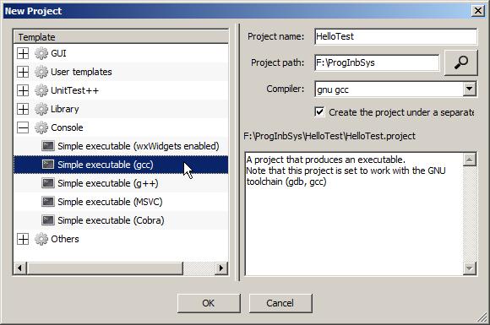Click into the Project name field

point(395,36)
